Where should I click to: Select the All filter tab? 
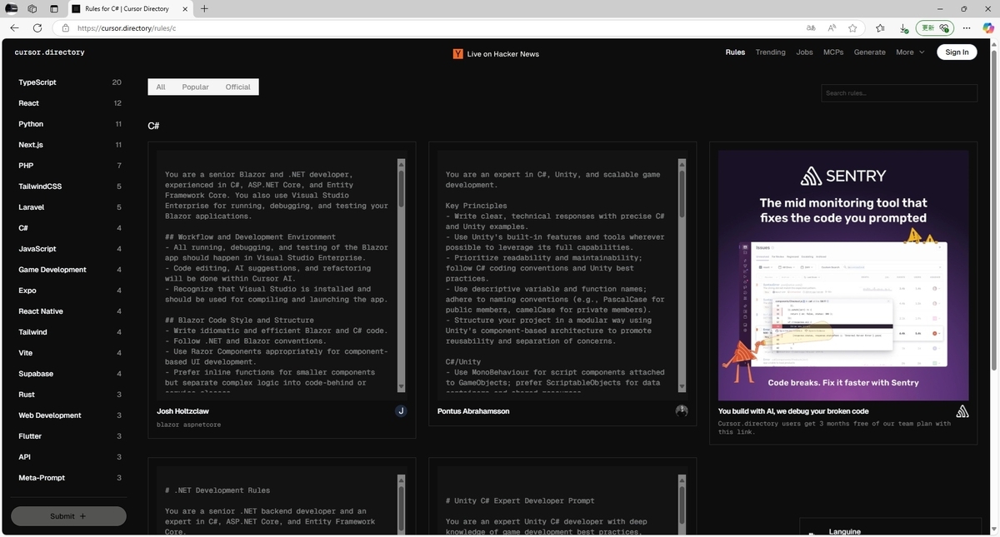pyautogui.click(x=161, y=87)
